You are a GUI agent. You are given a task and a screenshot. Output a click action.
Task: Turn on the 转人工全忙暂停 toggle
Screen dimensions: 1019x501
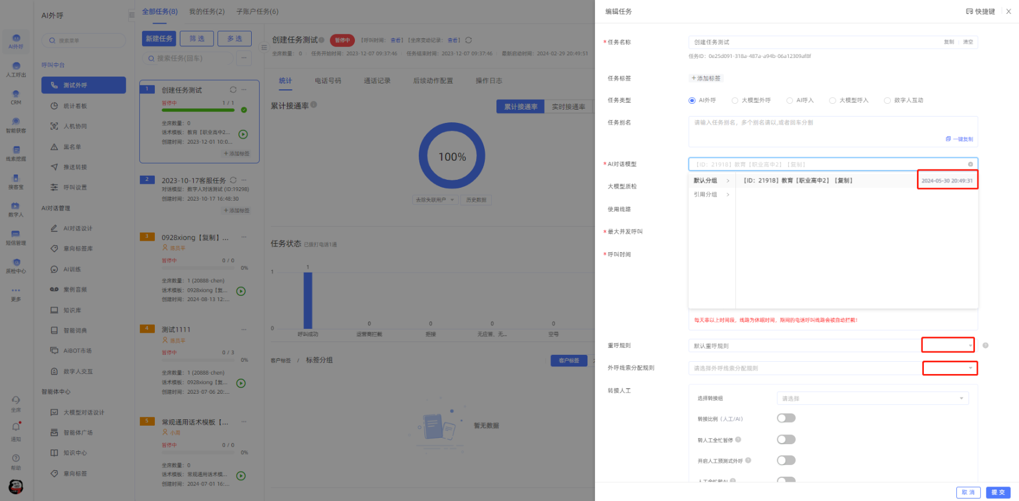point(786,440)
